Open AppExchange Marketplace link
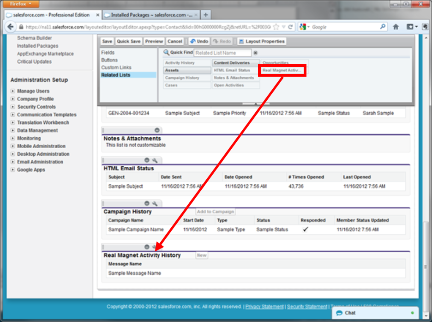Viewport: 432px width, 322px height. (45, 54)
